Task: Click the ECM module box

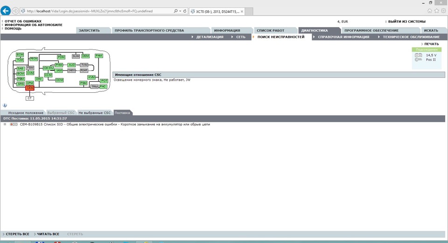Action: tap(20, 55)
